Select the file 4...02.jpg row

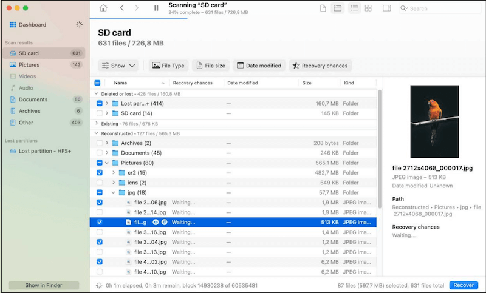pyautogui.click(x=233, y=261)
